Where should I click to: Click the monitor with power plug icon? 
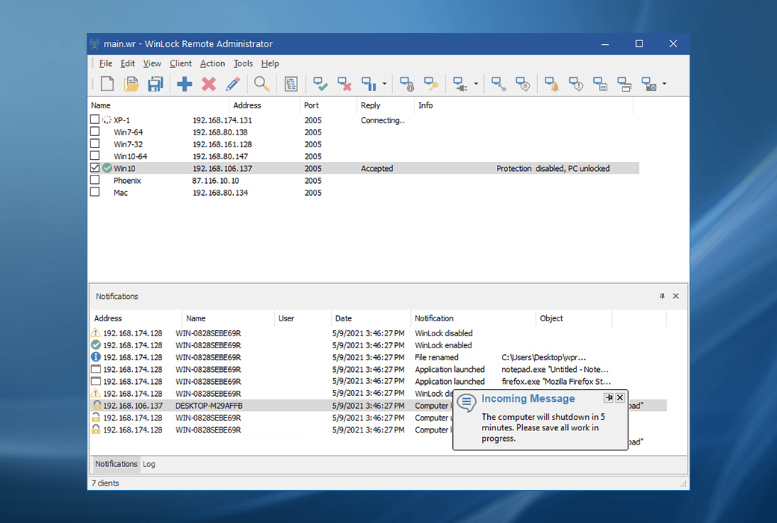click(460, 84)
